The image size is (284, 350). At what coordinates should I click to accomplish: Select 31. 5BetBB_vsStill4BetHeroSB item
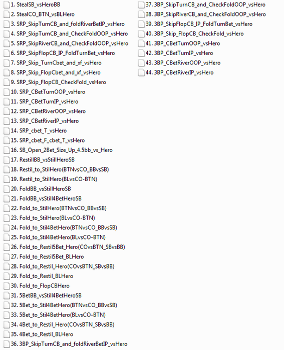[x=46, y=295]
